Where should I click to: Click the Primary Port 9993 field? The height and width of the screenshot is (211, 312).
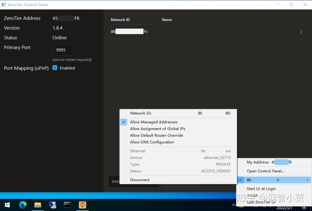[x=63, y=50]
